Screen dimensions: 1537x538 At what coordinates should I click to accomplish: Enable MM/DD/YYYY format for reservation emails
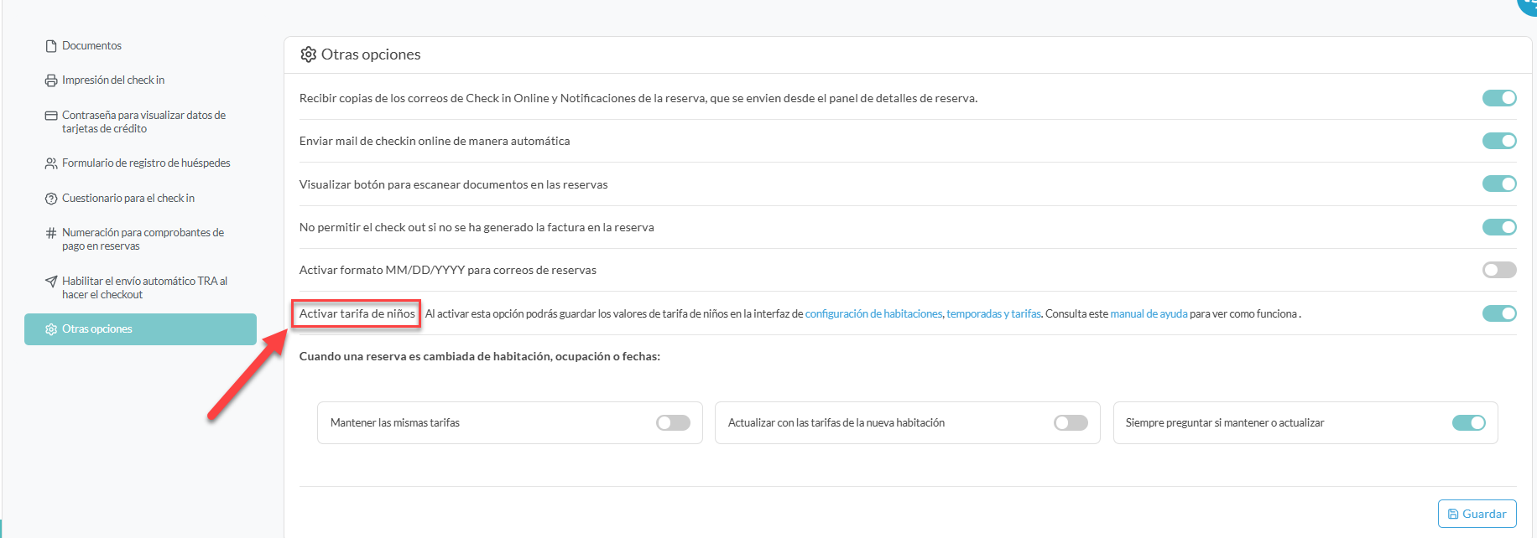[1498, 270]
